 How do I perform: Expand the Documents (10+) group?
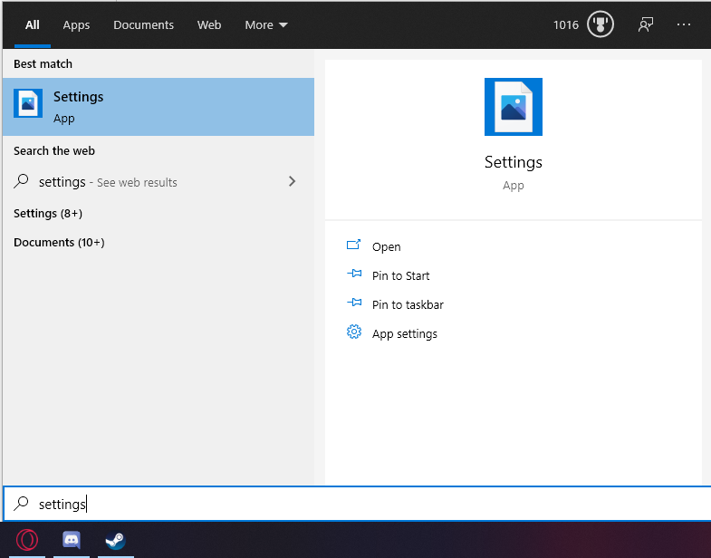click(x=59, y=242)
